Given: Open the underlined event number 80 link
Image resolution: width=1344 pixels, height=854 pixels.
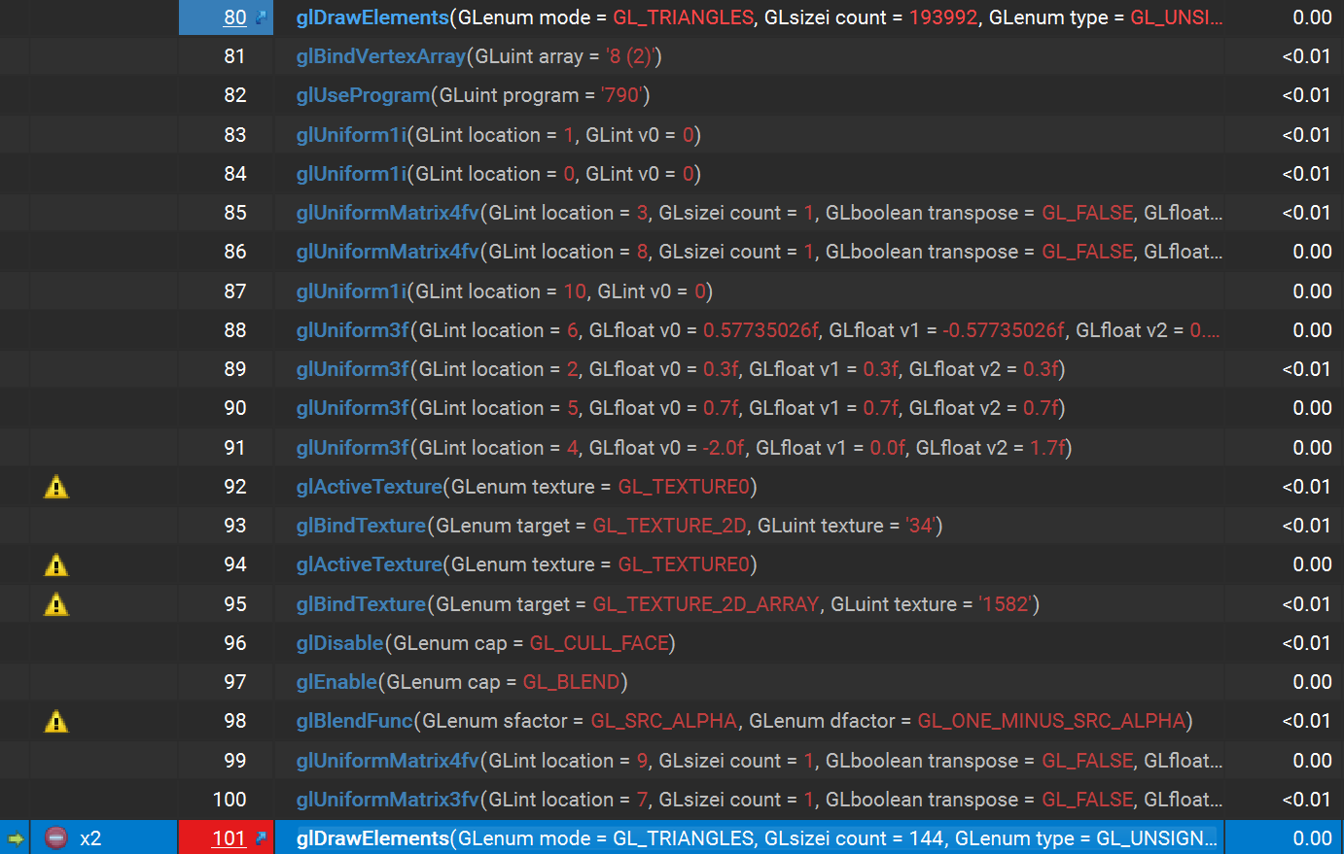Looking at the screenshot, I should pos(234,17).
